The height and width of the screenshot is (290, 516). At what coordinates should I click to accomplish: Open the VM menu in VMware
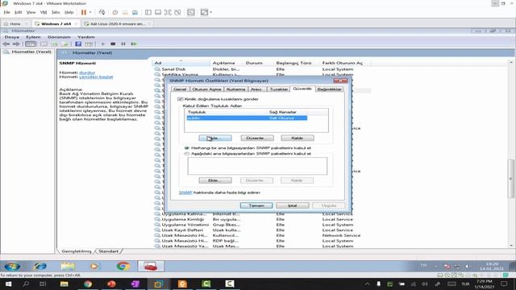[44, 12]
